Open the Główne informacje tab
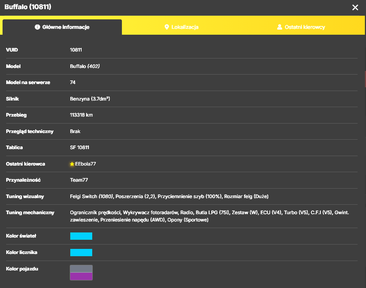Viewport: 366px width, 288px height. tap(62, 27)
